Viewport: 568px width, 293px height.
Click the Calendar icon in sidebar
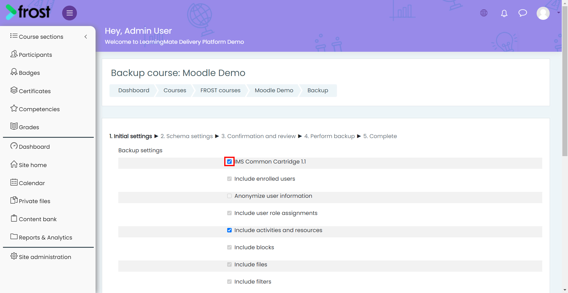click(14, 182)
